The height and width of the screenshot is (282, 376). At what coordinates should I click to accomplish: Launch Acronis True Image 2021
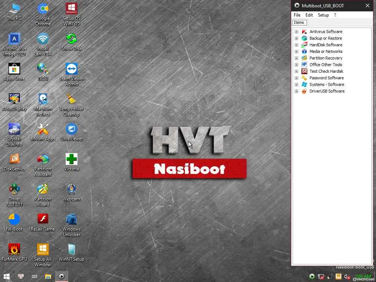[14, 44]
